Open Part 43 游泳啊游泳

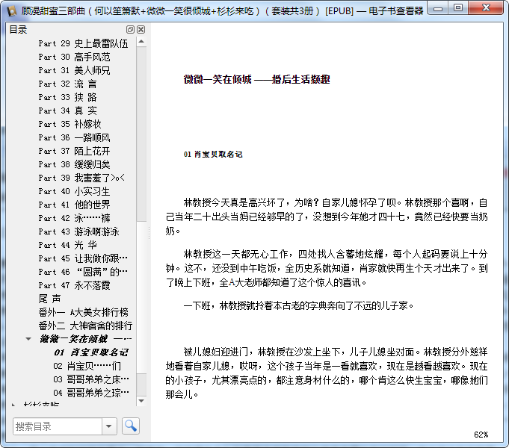(x=79, y=231)
